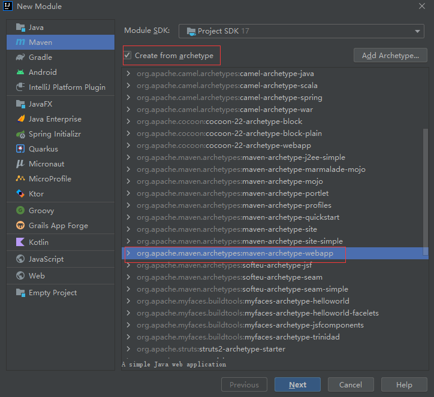This screenshot has width=434, height=397.
Task: Select maven-archetype-site row
Action: tap(275, 229)
